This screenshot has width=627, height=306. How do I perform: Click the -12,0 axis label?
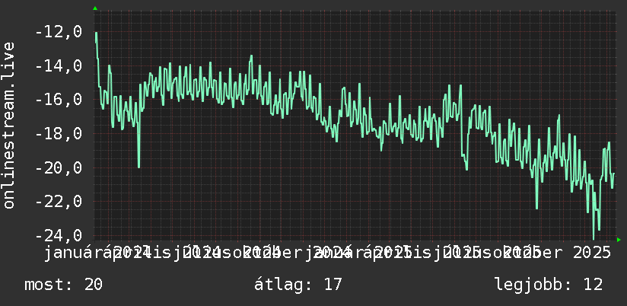(59, 32)
